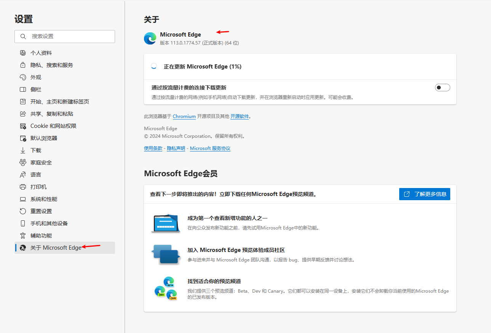This screenshot has width=491, height=333.
Task: Click the share icon beside 共享、复制和粘贴
Action: coord(23,114)
